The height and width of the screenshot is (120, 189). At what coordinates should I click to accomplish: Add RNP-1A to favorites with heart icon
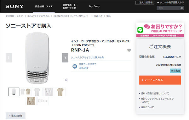(129, 50)
